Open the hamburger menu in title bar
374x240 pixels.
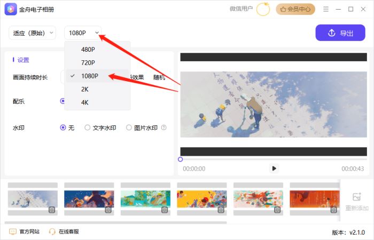(x=326, y=9)
